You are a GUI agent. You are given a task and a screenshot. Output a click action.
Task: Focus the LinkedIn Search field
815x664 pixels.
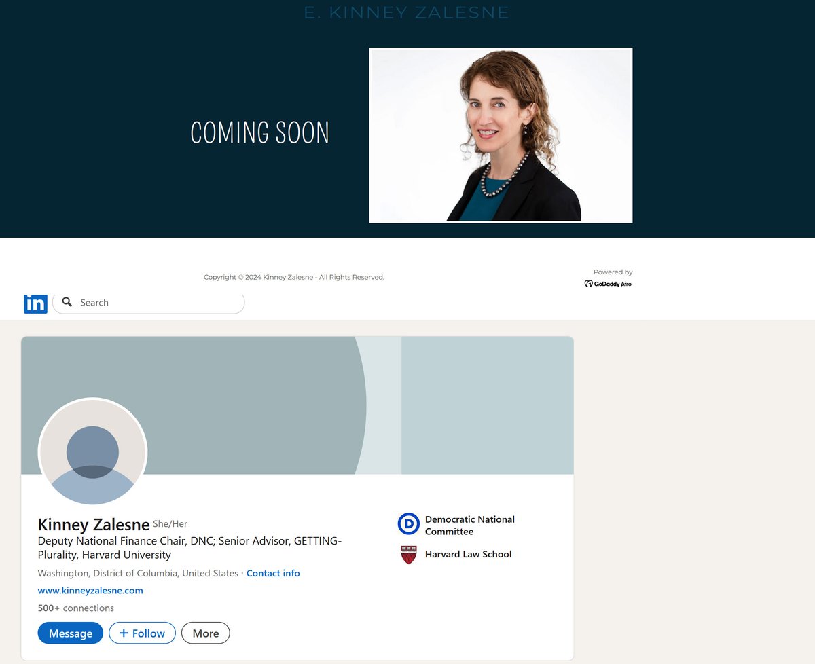point(148,303)
